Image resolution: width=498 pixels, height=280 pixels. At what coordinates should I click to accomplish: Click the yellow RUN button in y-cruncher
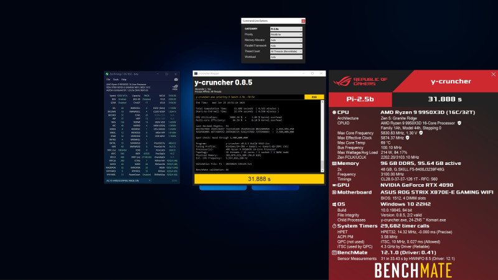314,97
